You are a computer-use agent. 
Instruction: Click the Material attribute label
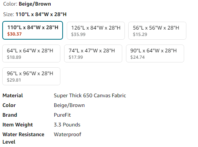(13, 96)
